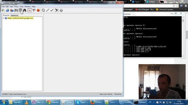Open the Chrome Software taskbar item
The height and width of the screenshot is (105, 188).
pos(53,102)
